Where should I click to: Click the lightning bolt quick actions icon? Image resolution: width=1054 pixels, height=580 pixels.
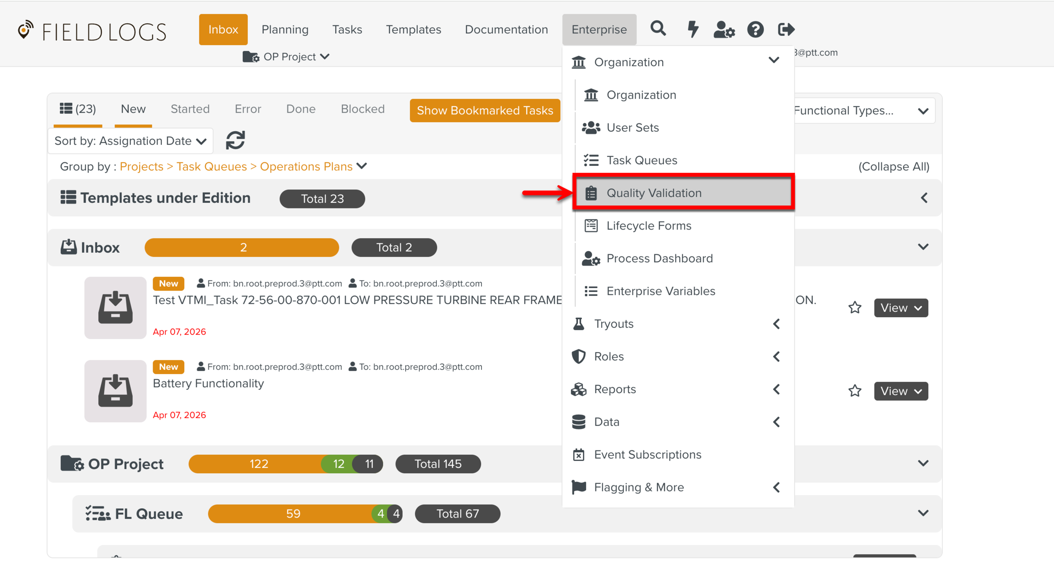click(x=692, y=29)
